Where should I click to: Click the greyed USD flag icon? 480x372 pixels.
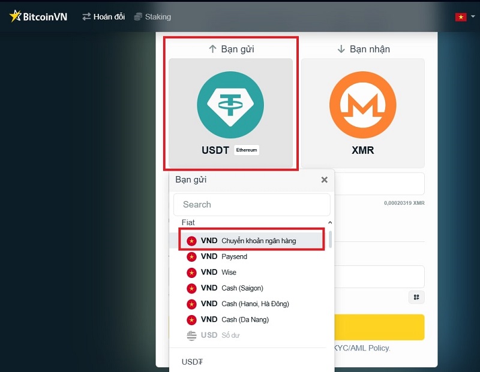pyautogui.click(x=191, y=335)
